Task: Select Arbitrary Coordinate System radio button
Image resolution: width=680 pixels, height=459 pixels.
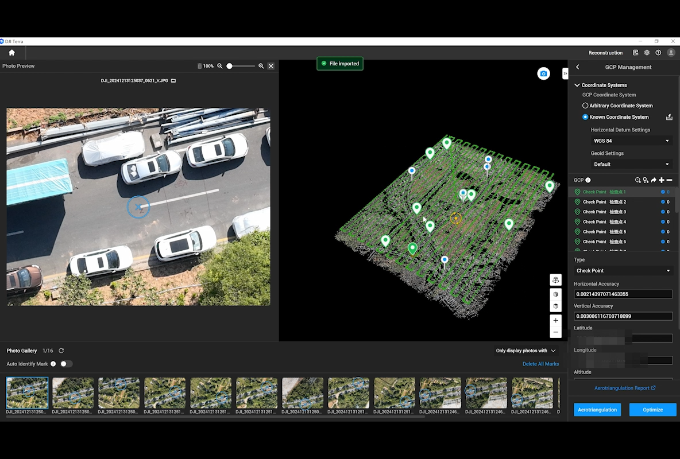Action: [585, 106]
